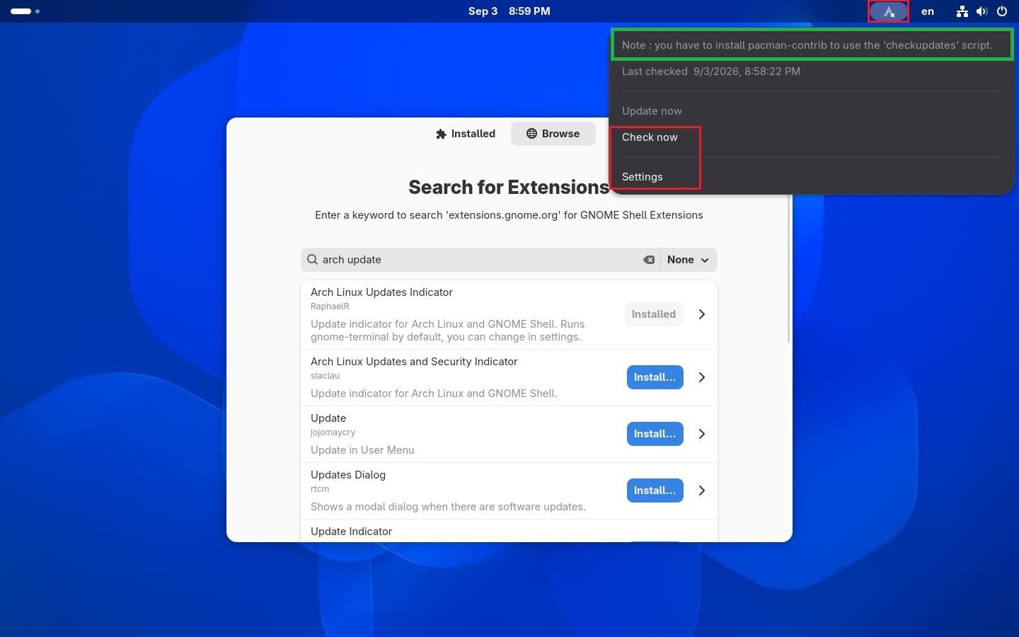Click 'Shows a modal dialog' description text
1019x637 pixels.
tap(448, 507)
